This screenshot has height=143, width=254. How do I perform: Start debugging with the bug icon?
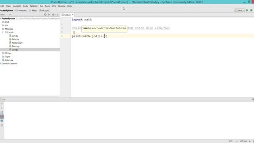coord(251,10)
